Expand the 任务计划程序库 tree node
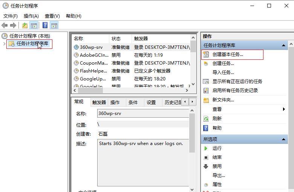Image resolution: width=294 pixels, height=192 pixels. coord(4,44)
